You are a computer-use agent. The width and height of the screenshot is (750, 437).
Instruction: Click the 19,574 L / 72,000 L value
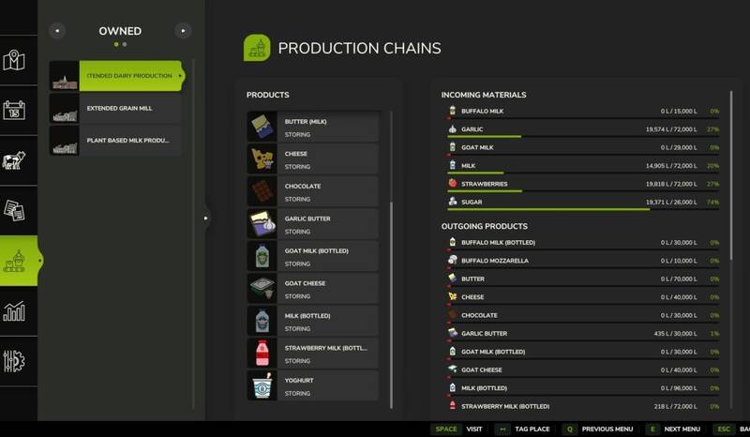click(671, 129)
